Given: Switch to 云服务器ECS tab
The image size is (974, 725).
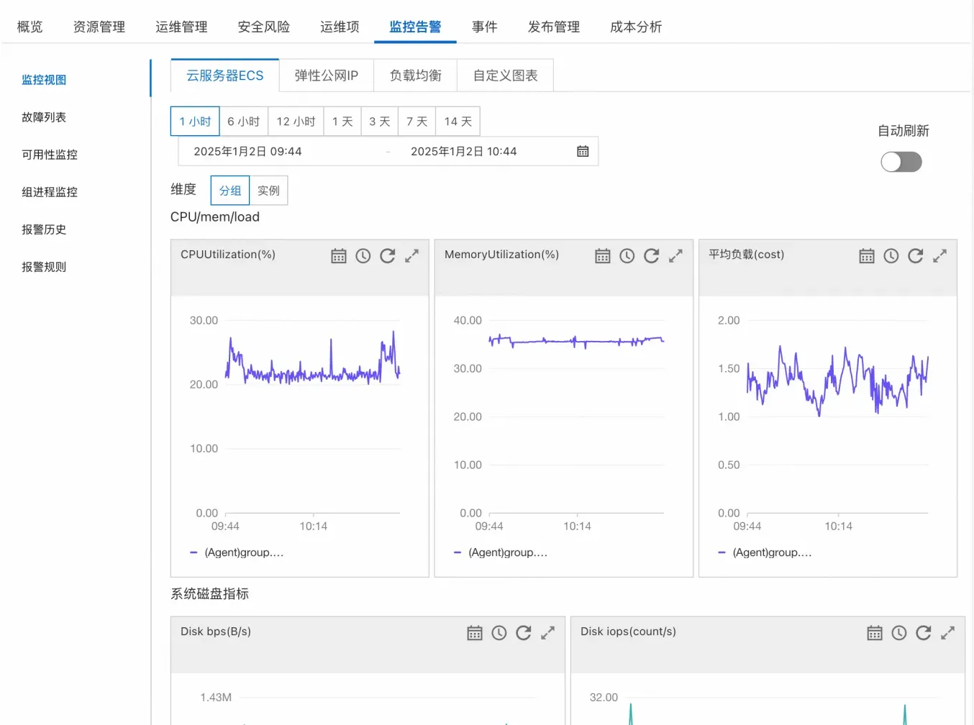Looking at the screenshot, I should (x=224, y=76).
